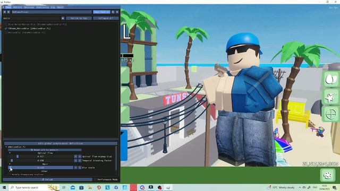Collapse the ReShade overlay window triangle

coord(3,7)
